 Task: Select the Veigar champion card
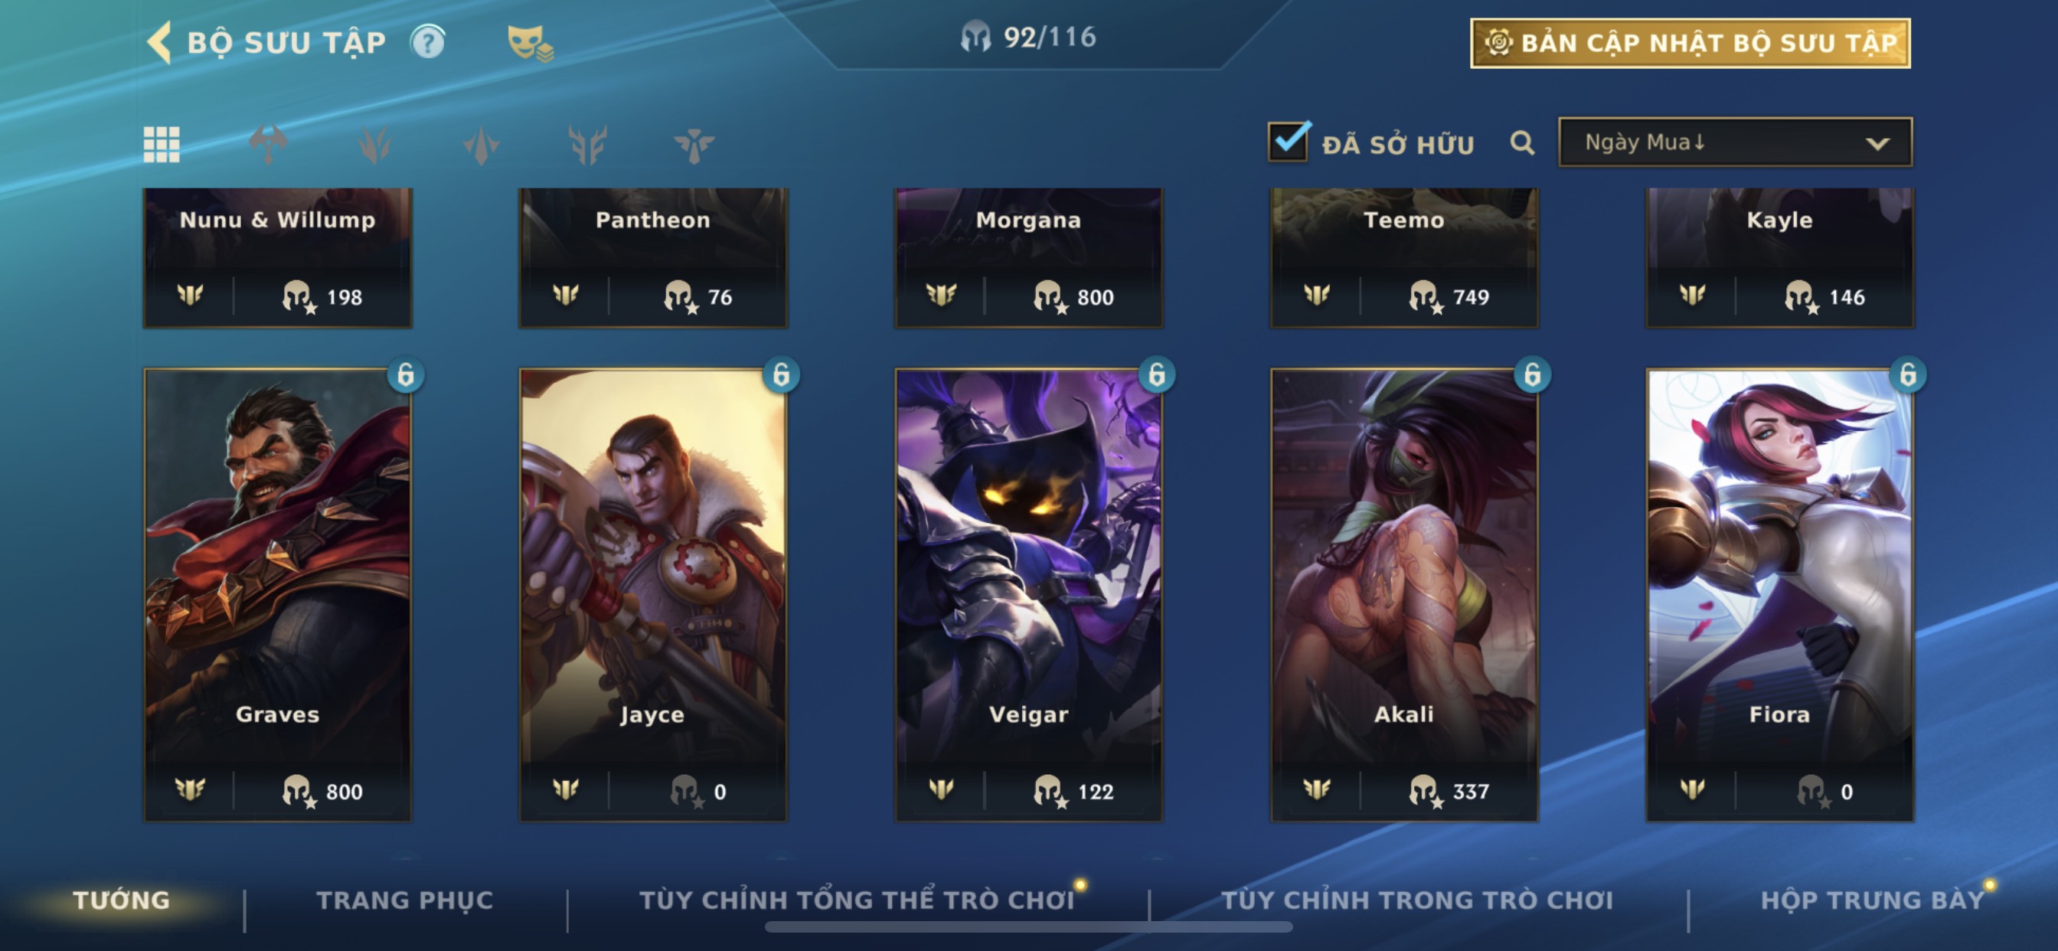pos(1028,595)
